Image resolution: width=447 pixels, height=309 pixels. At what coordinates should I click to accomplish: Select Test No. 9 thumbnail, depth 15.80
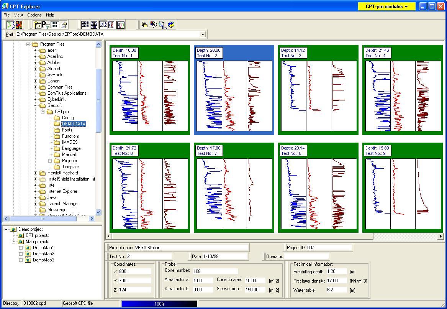403,188
